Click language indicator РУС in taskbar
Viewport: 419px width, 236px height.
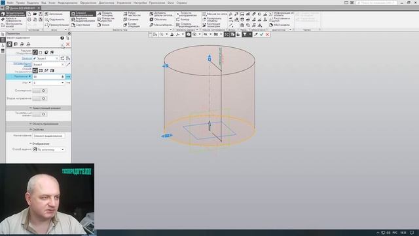[x=395, y=233]
